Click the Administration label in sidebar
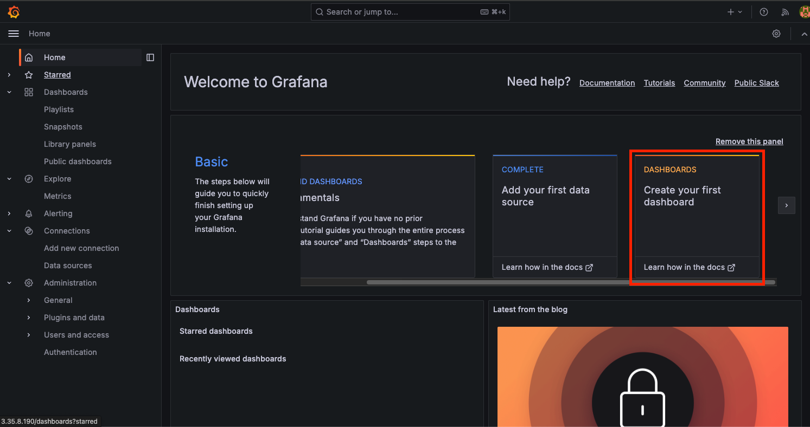This screenshot has height=427, width=810. [71, 283]
